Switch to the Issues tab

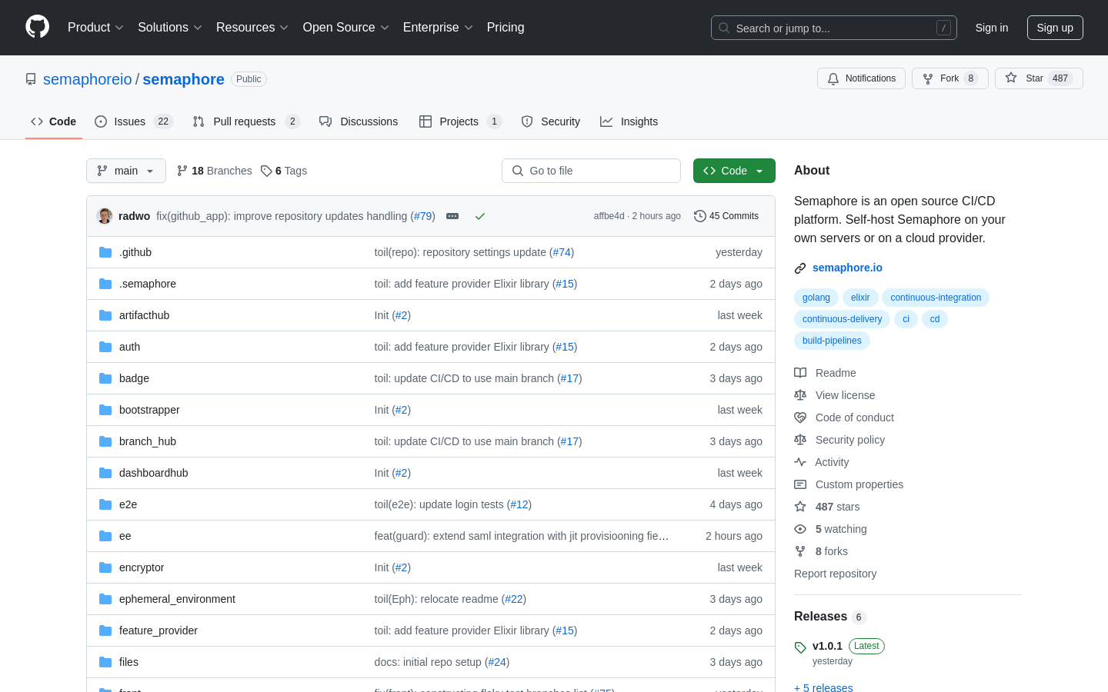click(134, 121)
